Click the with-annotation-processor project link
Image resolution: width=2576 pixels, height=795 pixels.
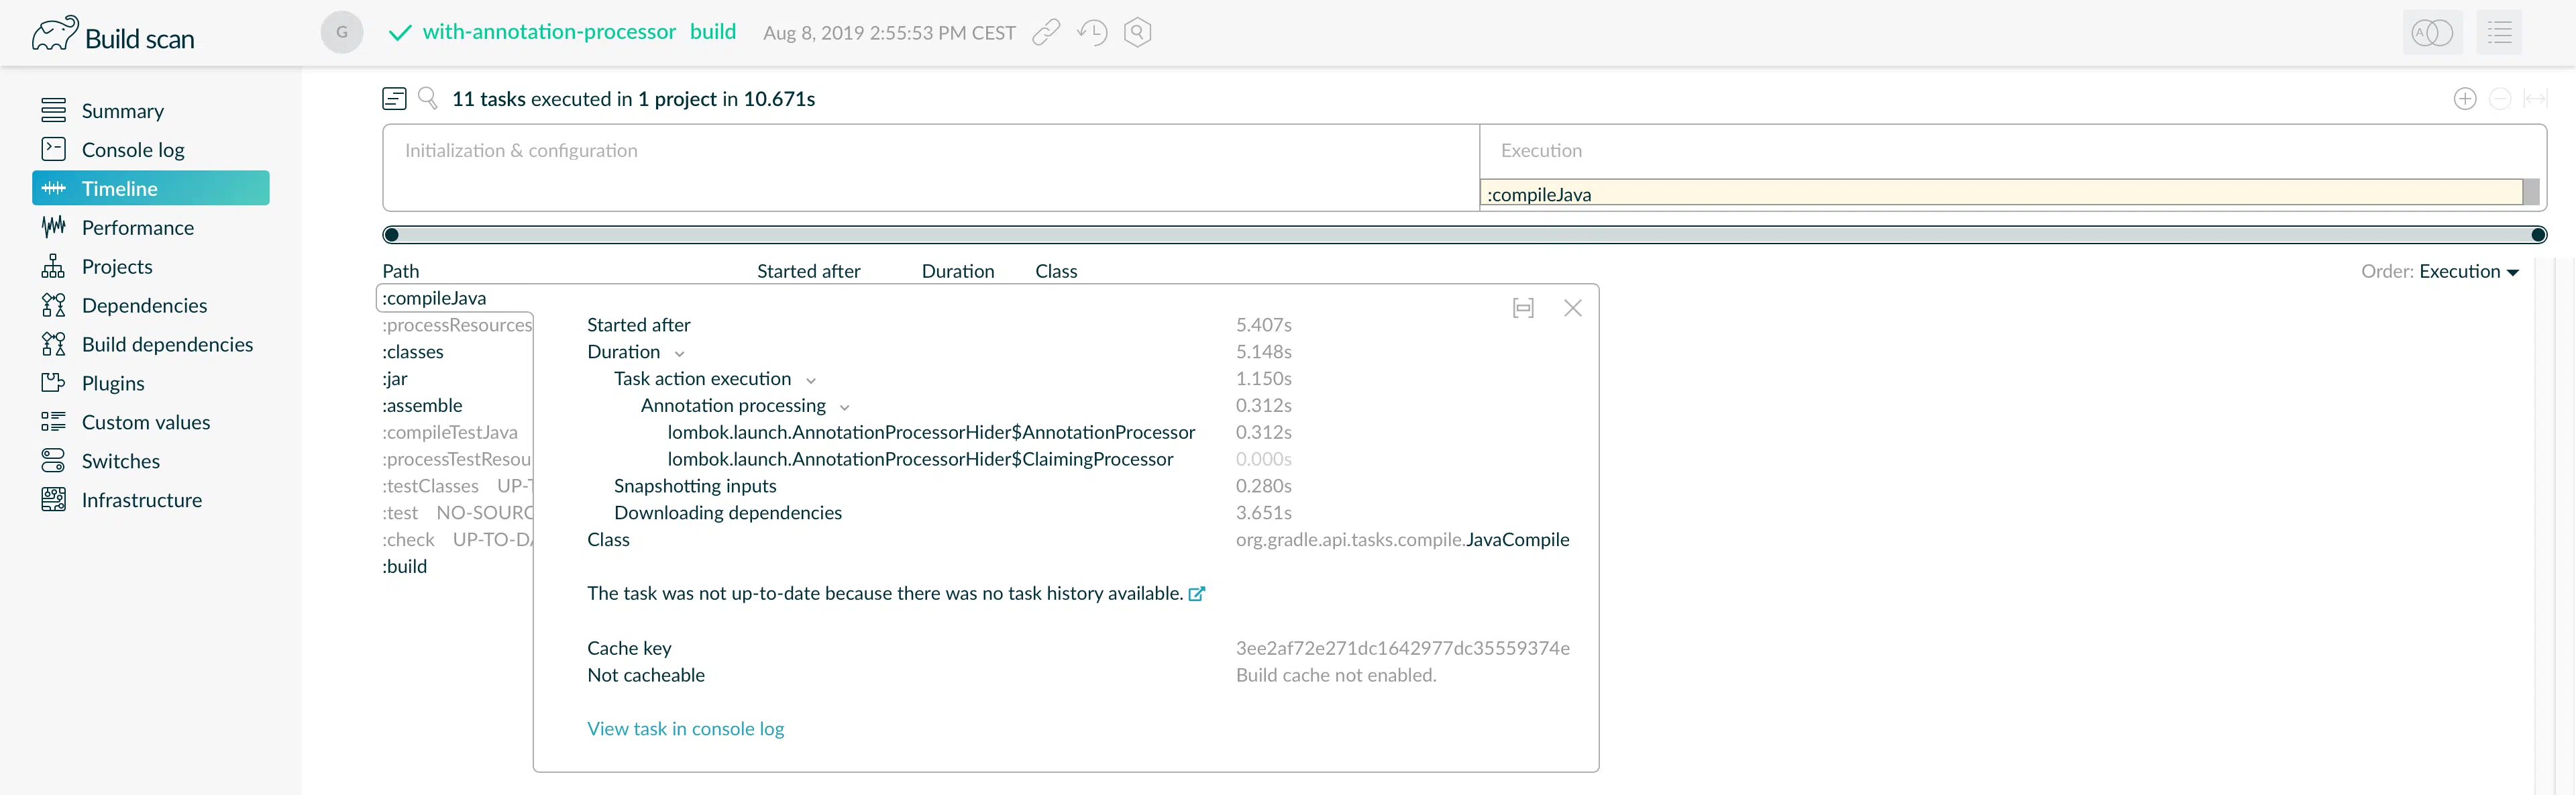(x=549, y=31)
